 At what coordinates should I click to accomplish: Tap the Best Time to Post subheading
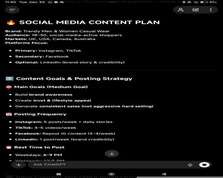[x=40, y=147]
